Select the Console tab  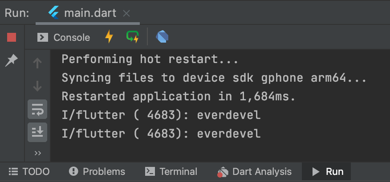pyautogui.click(x=64, y=37)
